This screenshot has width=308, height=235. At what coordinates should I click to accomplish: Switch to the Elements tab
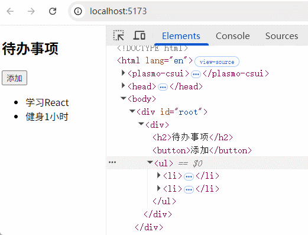[181, 36]
